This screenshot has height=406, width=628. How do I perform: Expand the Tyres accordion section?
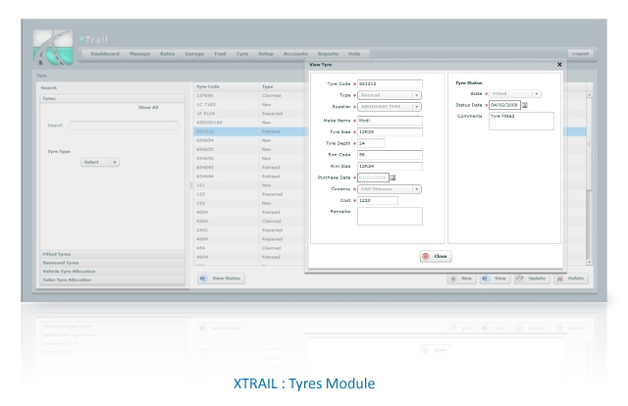112,98
